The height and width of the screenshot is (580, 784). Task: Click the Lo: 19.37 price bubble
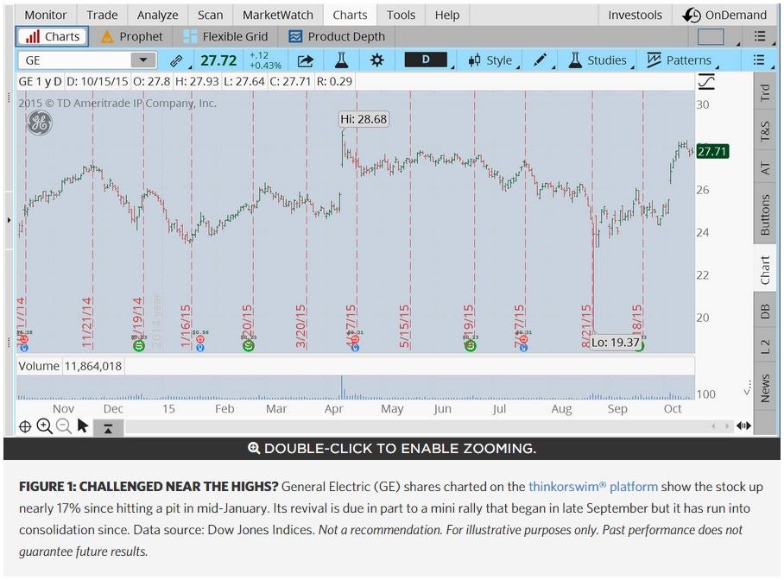click(616, 343)
